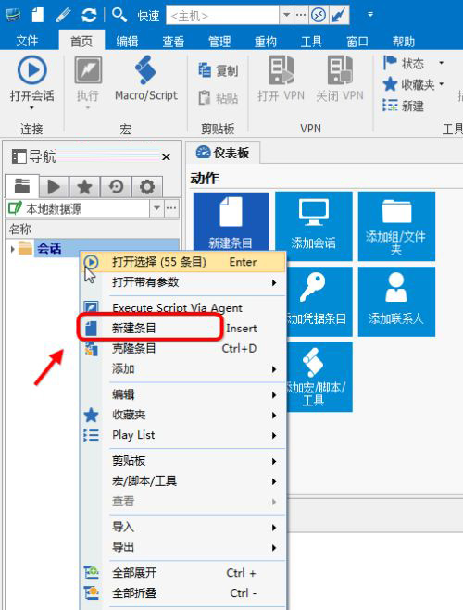Switch to the 管理 ribbon tab
The width and height of the screenshot is (463, 610).
tap(219, 41)
